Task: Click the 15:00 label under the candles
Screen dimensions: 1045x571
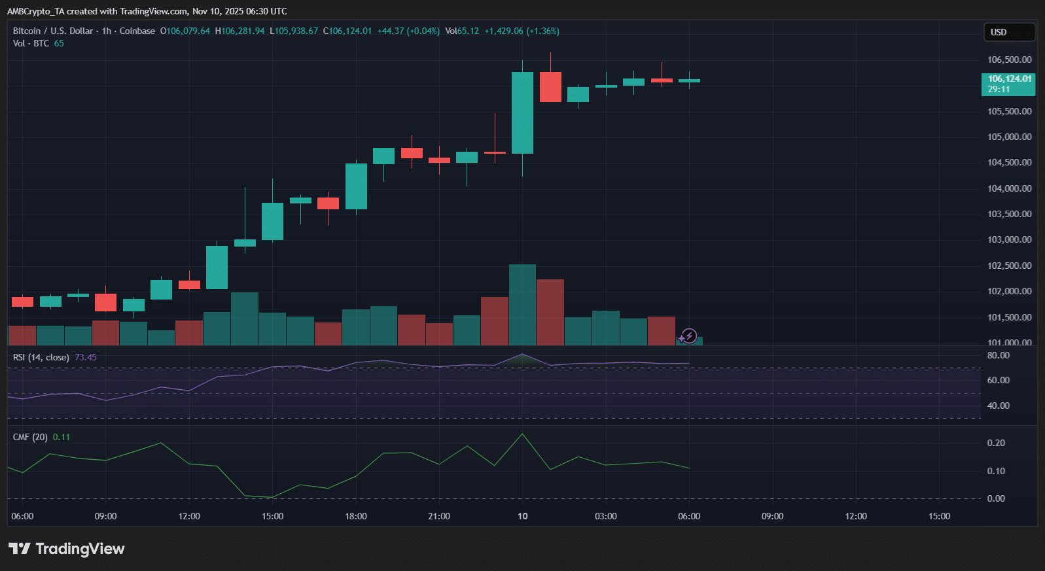Action: [272, 516]
